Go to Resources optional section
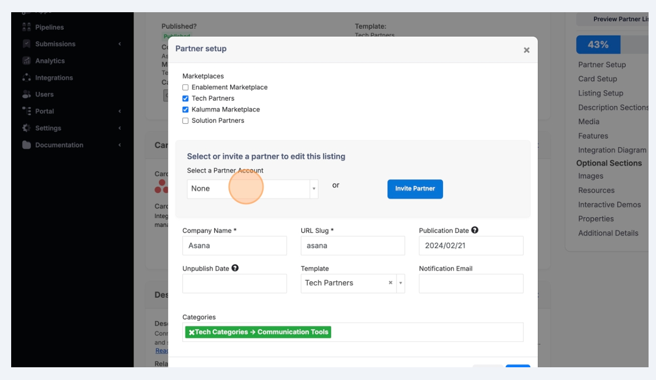This screenshot has width=656, height=380. [x=596, y=191]
